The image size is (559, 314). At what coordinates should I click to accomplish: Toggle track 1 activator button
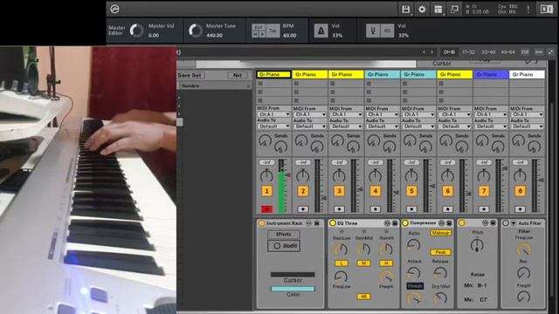266,191
